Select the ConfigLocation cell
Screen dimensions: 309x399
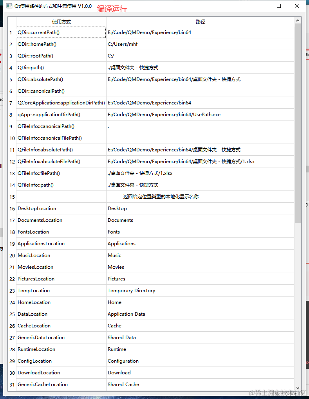pos(61,361)
